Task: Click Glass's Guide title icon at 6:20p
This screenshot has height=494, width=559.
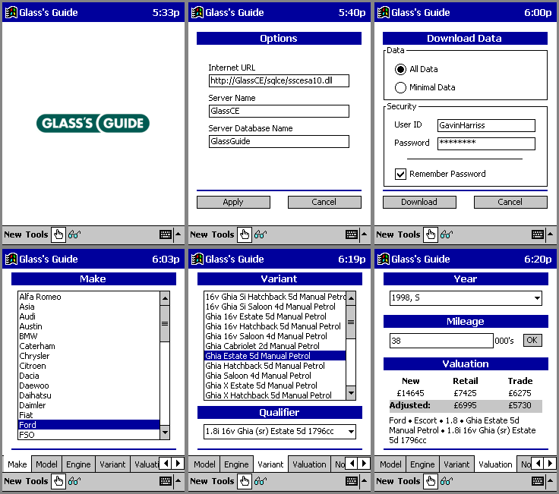Action: point(384,259)
